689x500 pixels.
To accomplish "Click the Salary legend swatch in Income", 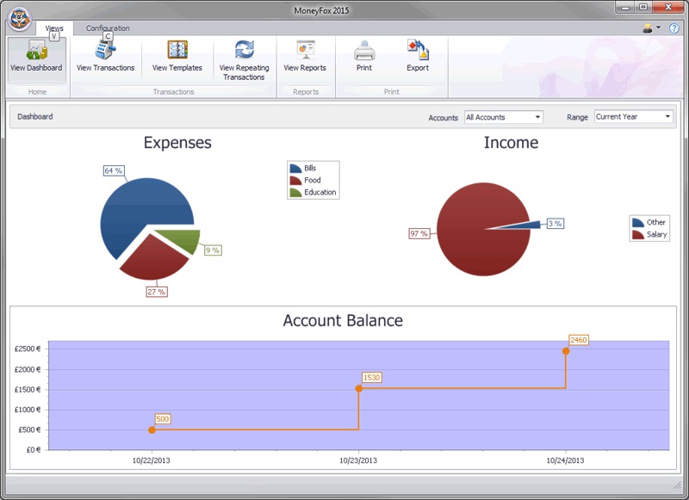I will coord(637,234).
